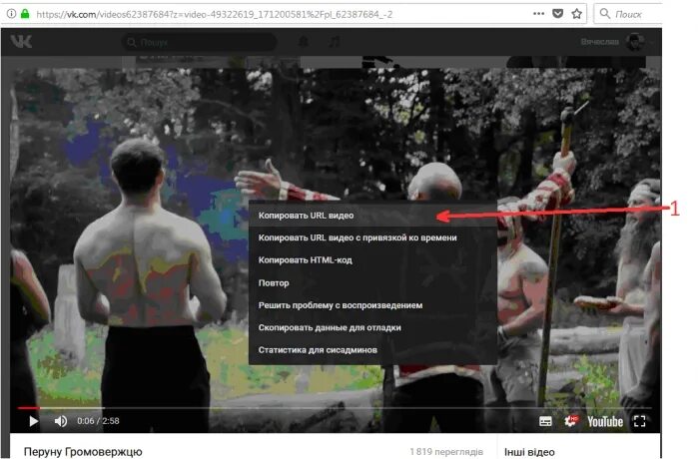Viewport: 698px width, 459px height.
Task: Choose Решить проблему с воспроизведением
Action: tap(372, 305)
